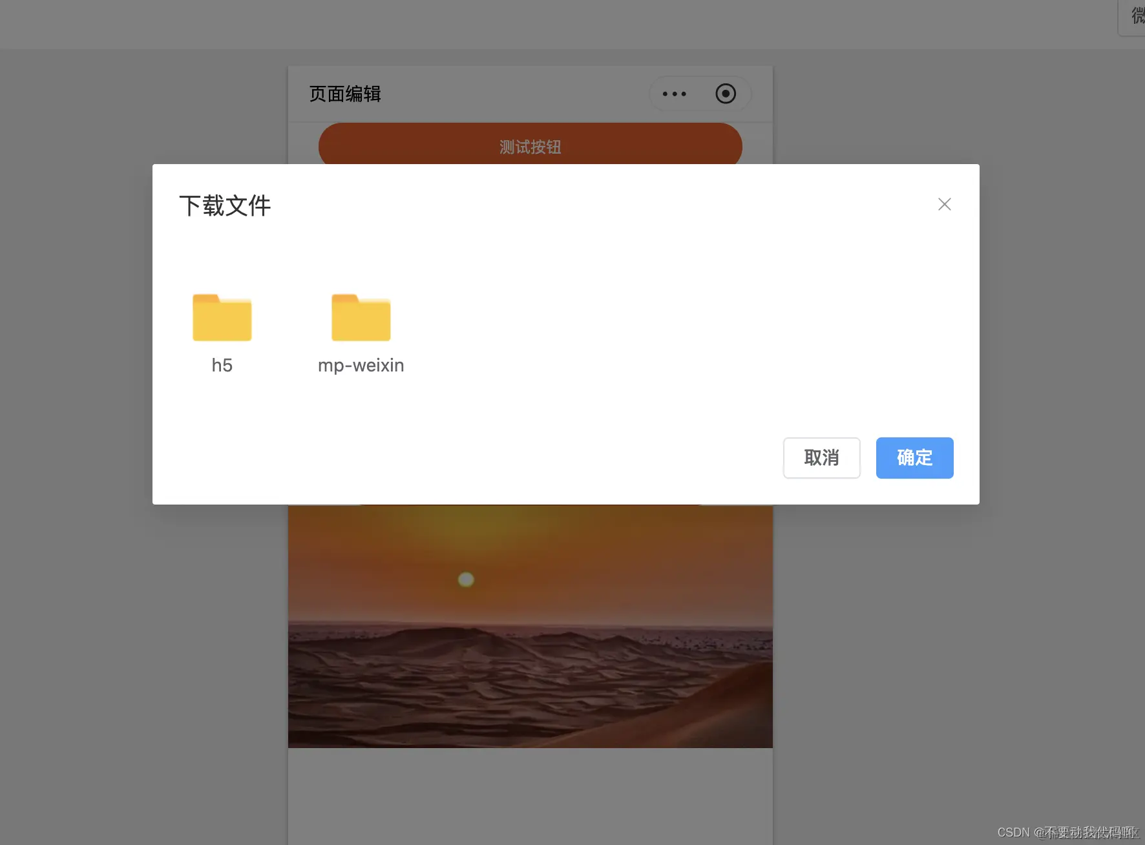
Task: Click the 下载文件 dialog heading
Action: (x=225, y=205)
